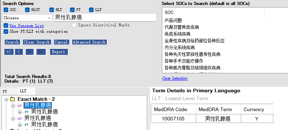Uncheck Show PT/LLT with categories
Viewport: 288px width, 130px height.
(x=6, y=31)
